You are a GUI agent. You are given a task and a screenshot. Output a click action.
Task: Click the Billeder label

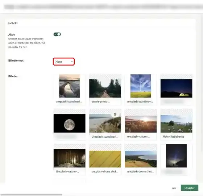13,76
